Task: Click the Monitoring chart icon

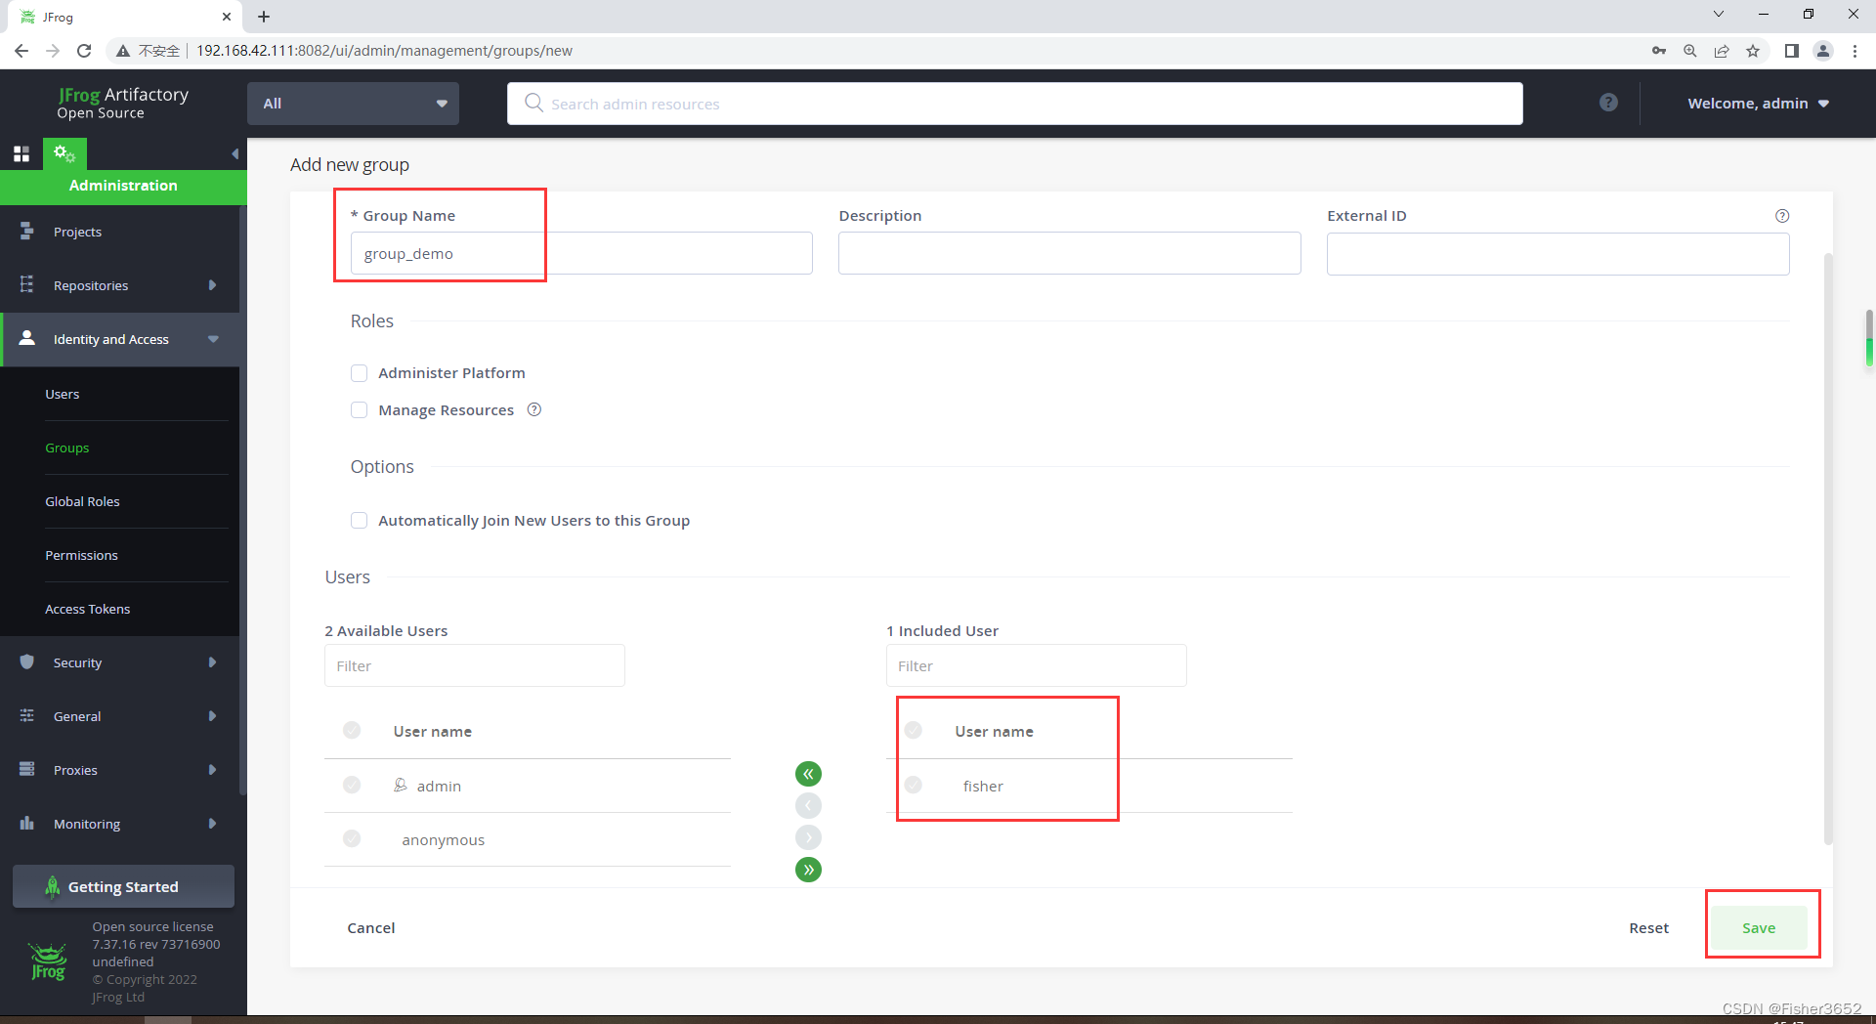Action: tap(27, 823)
